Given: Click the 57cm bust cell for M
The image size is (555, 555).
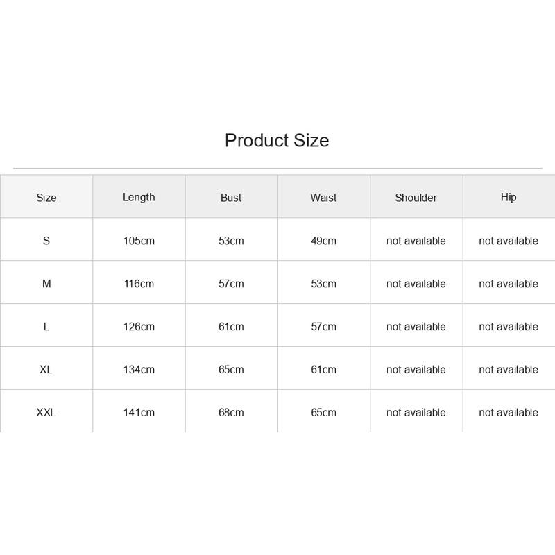Looking at the screenshot, I should 231,284.
